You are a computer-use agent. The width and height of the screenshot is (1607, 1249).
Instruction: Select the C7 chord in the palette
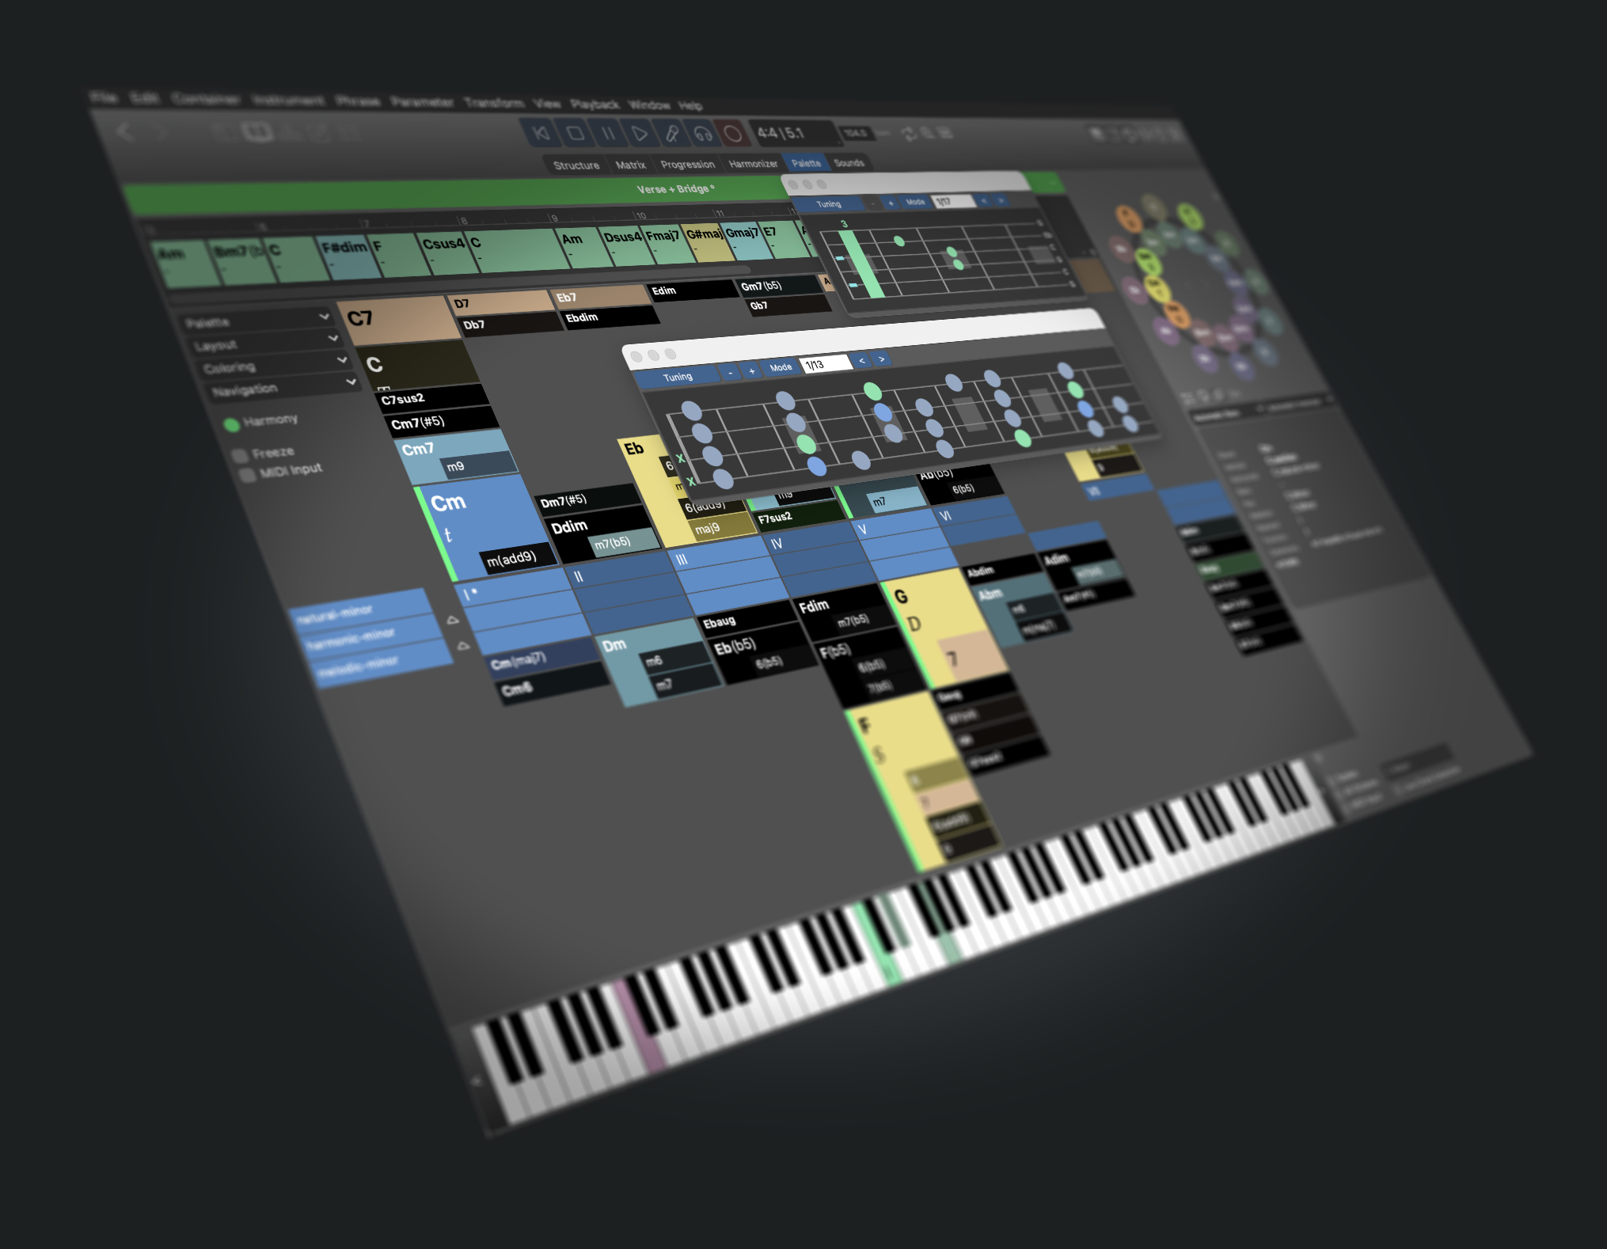(x=400, y=321)
